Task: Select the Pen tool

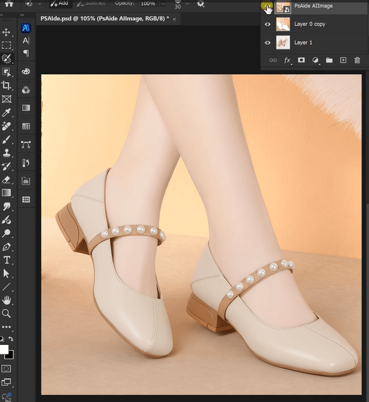Action: (7, 247)
